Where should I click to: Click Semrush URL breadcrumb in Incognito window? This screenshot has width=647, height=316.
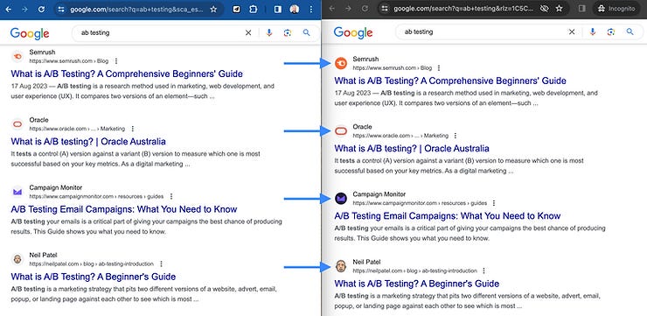click(392, 67)
